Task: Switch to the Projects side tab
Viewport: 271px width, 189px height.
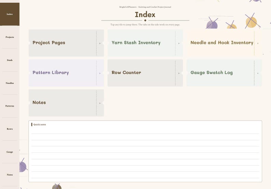Action: [10, 37]
